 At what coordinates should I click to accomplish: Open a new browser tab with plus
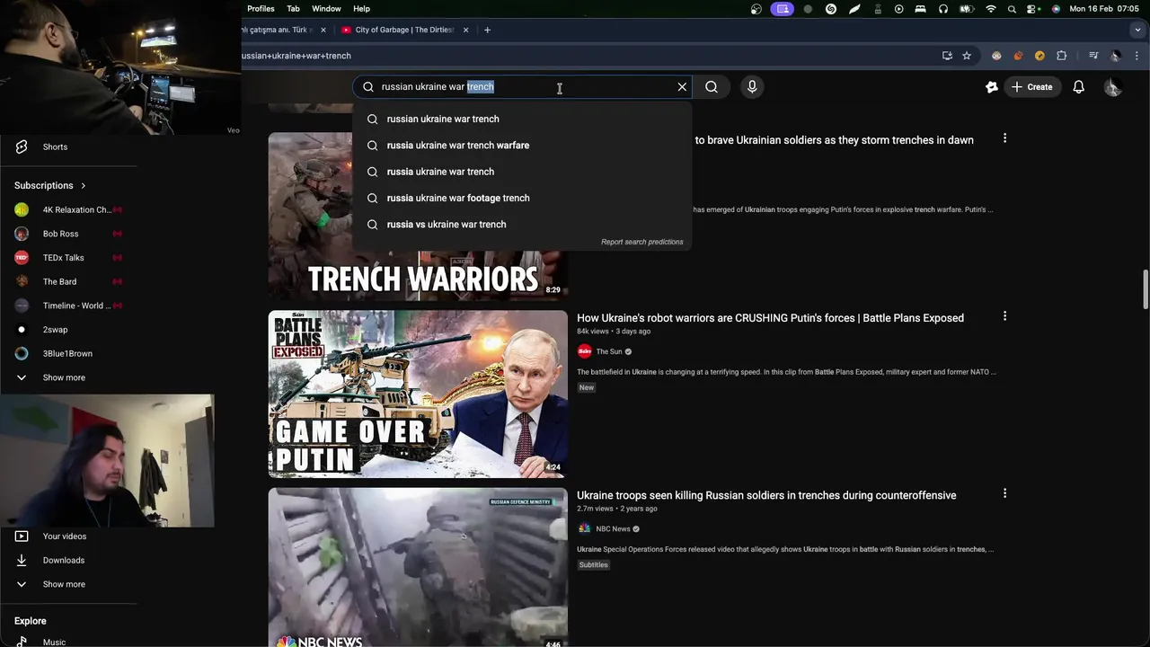487,30
